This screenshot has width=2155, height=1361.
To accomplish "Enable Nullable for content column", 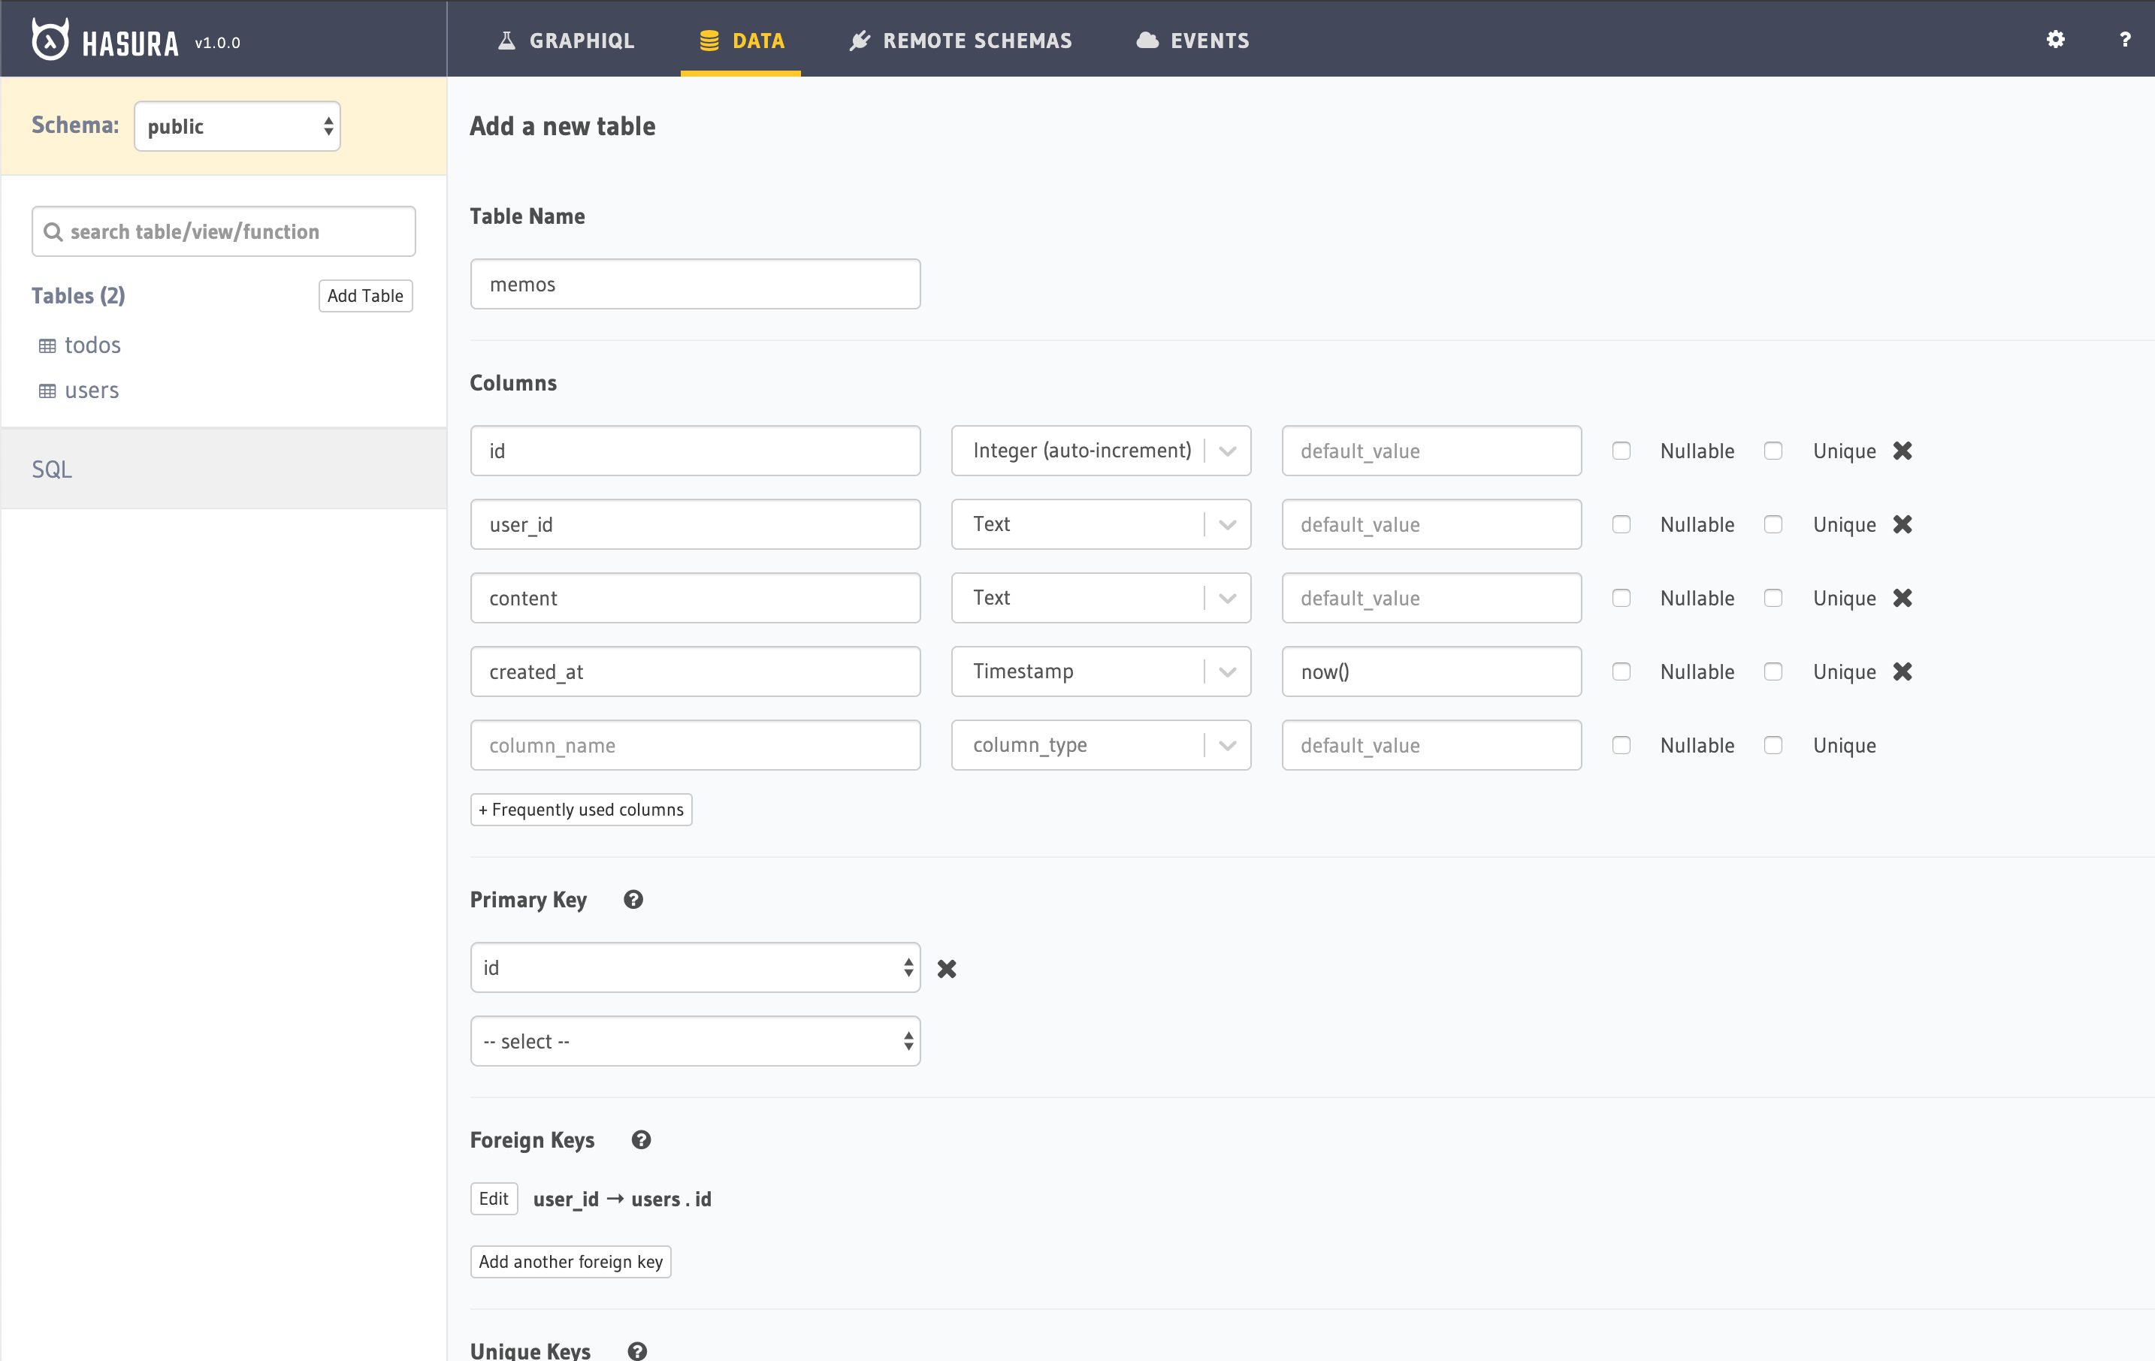I will (1621, 598).
